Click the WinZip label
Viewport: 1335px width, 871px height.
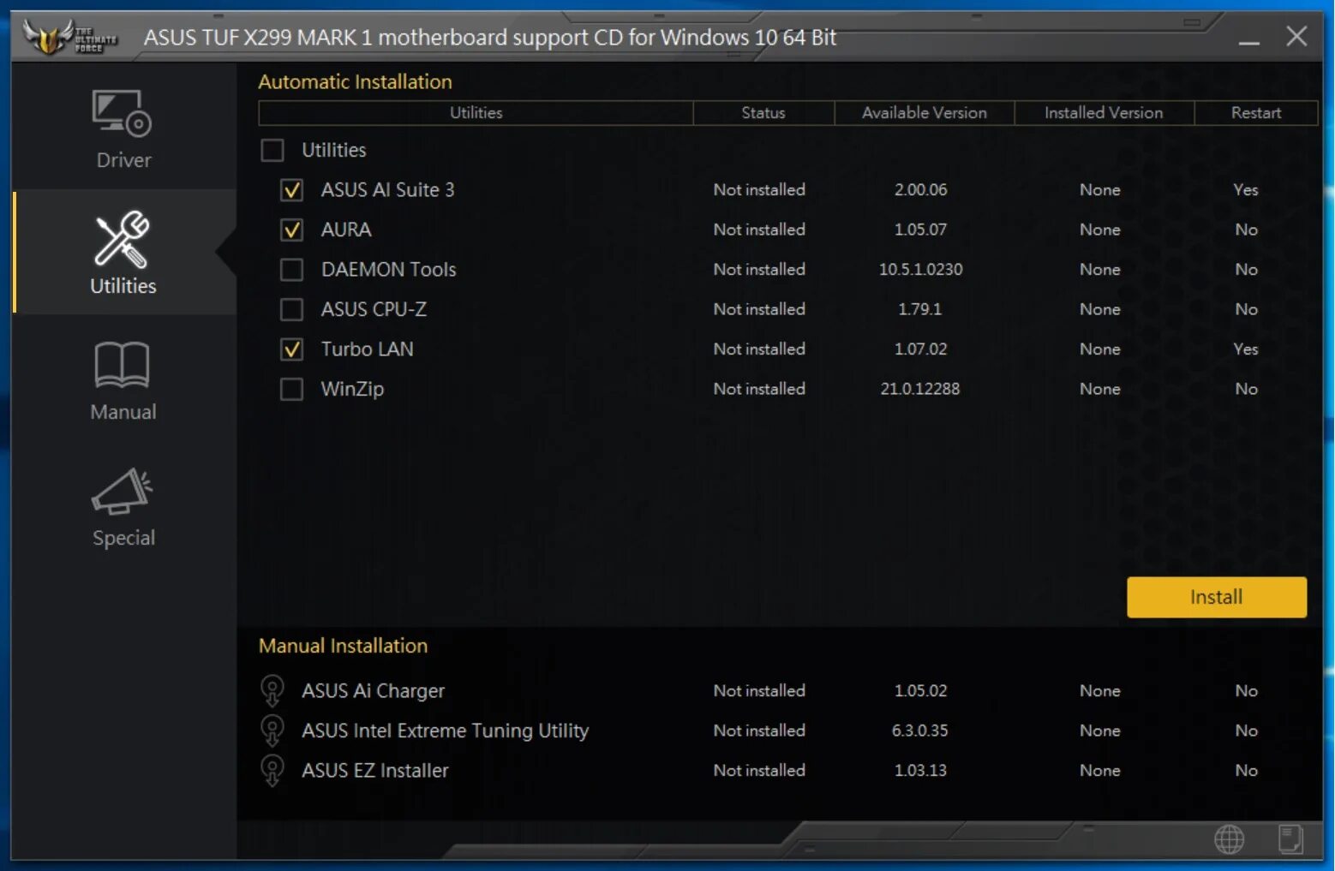click(x=352, y=390)
